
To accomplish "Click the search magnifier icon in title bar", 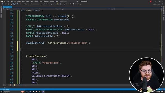I will 77,1.
